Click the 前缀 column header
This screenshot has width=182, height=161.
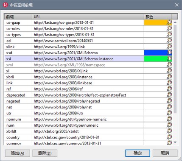click(18, 17)
